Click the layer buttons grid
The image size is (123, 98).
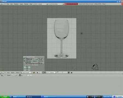click(62, 72)
